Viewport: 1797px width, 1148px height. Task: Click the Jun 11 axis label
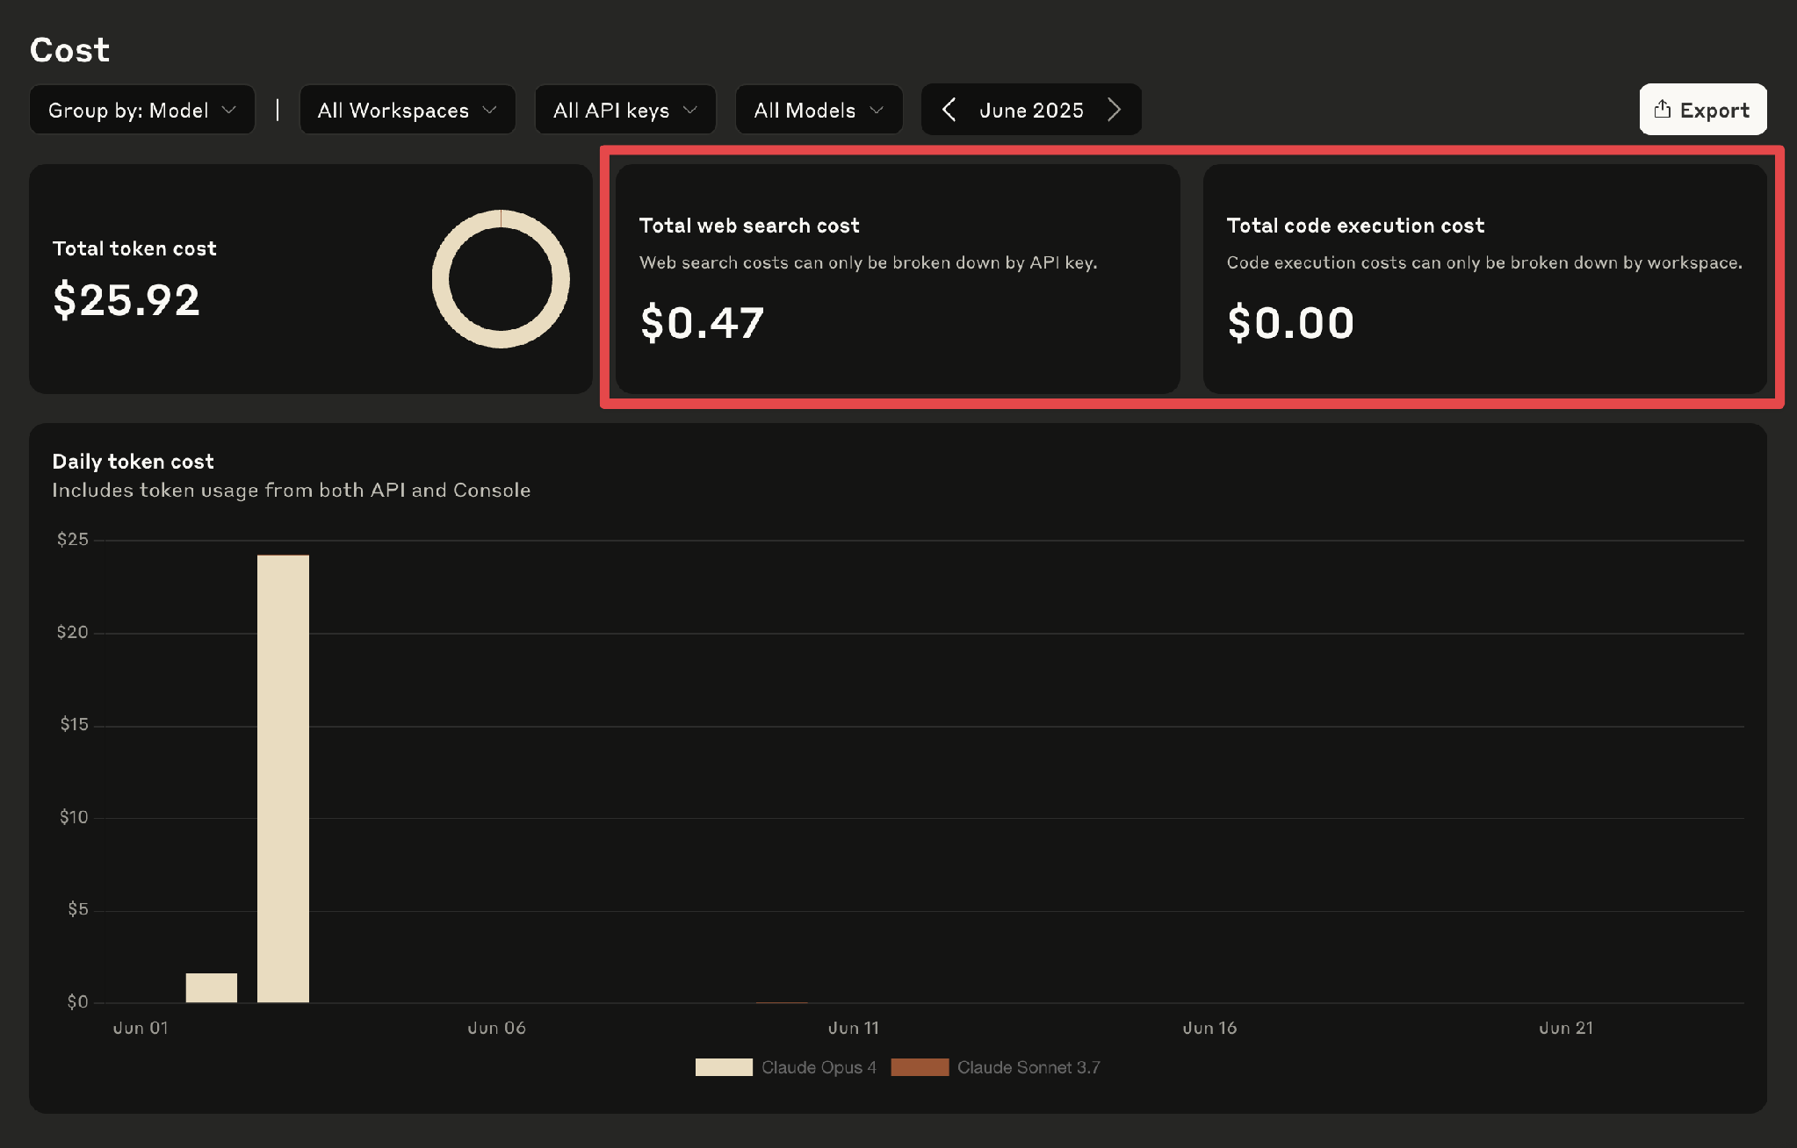click(853, 1028)
